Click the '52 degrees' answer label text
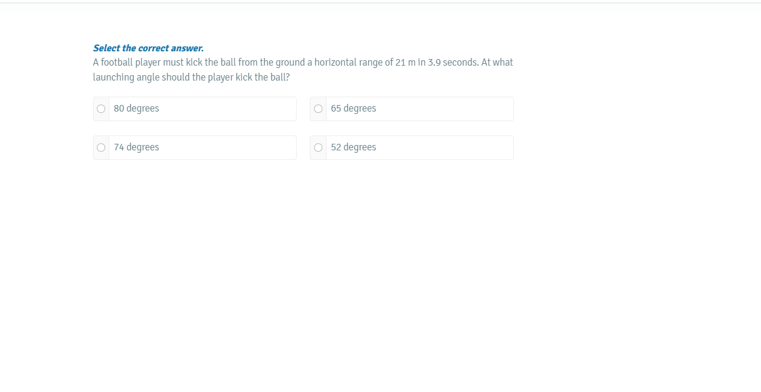 click(353, 147)
